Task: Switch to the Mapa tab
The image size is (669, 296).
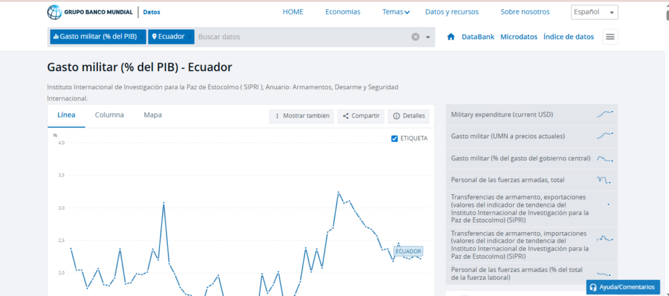Action: [153, 115]
